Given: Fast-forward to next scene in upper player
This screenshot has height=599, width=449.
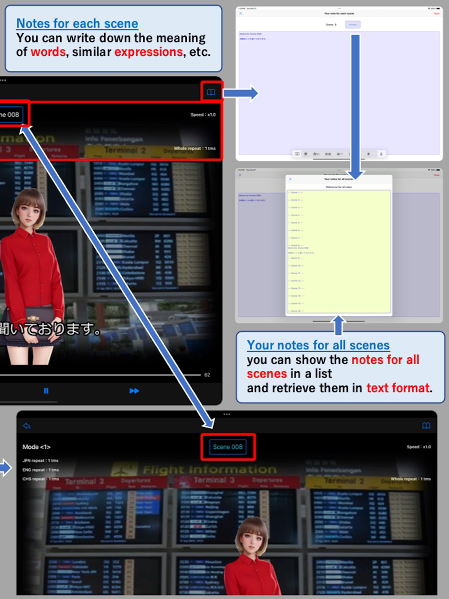Looking at the screenshot, I should 134,391.
